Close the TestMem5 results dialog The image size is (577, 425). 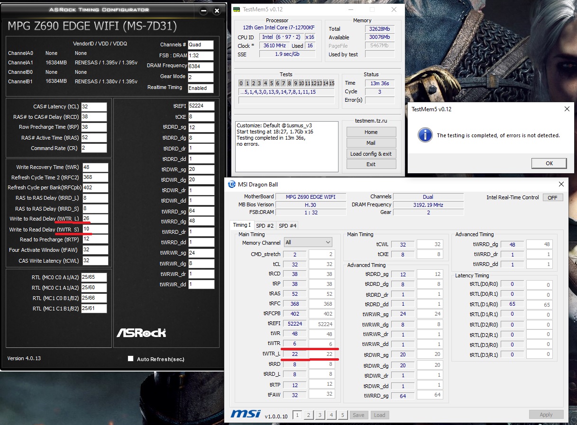coord(567,109)
